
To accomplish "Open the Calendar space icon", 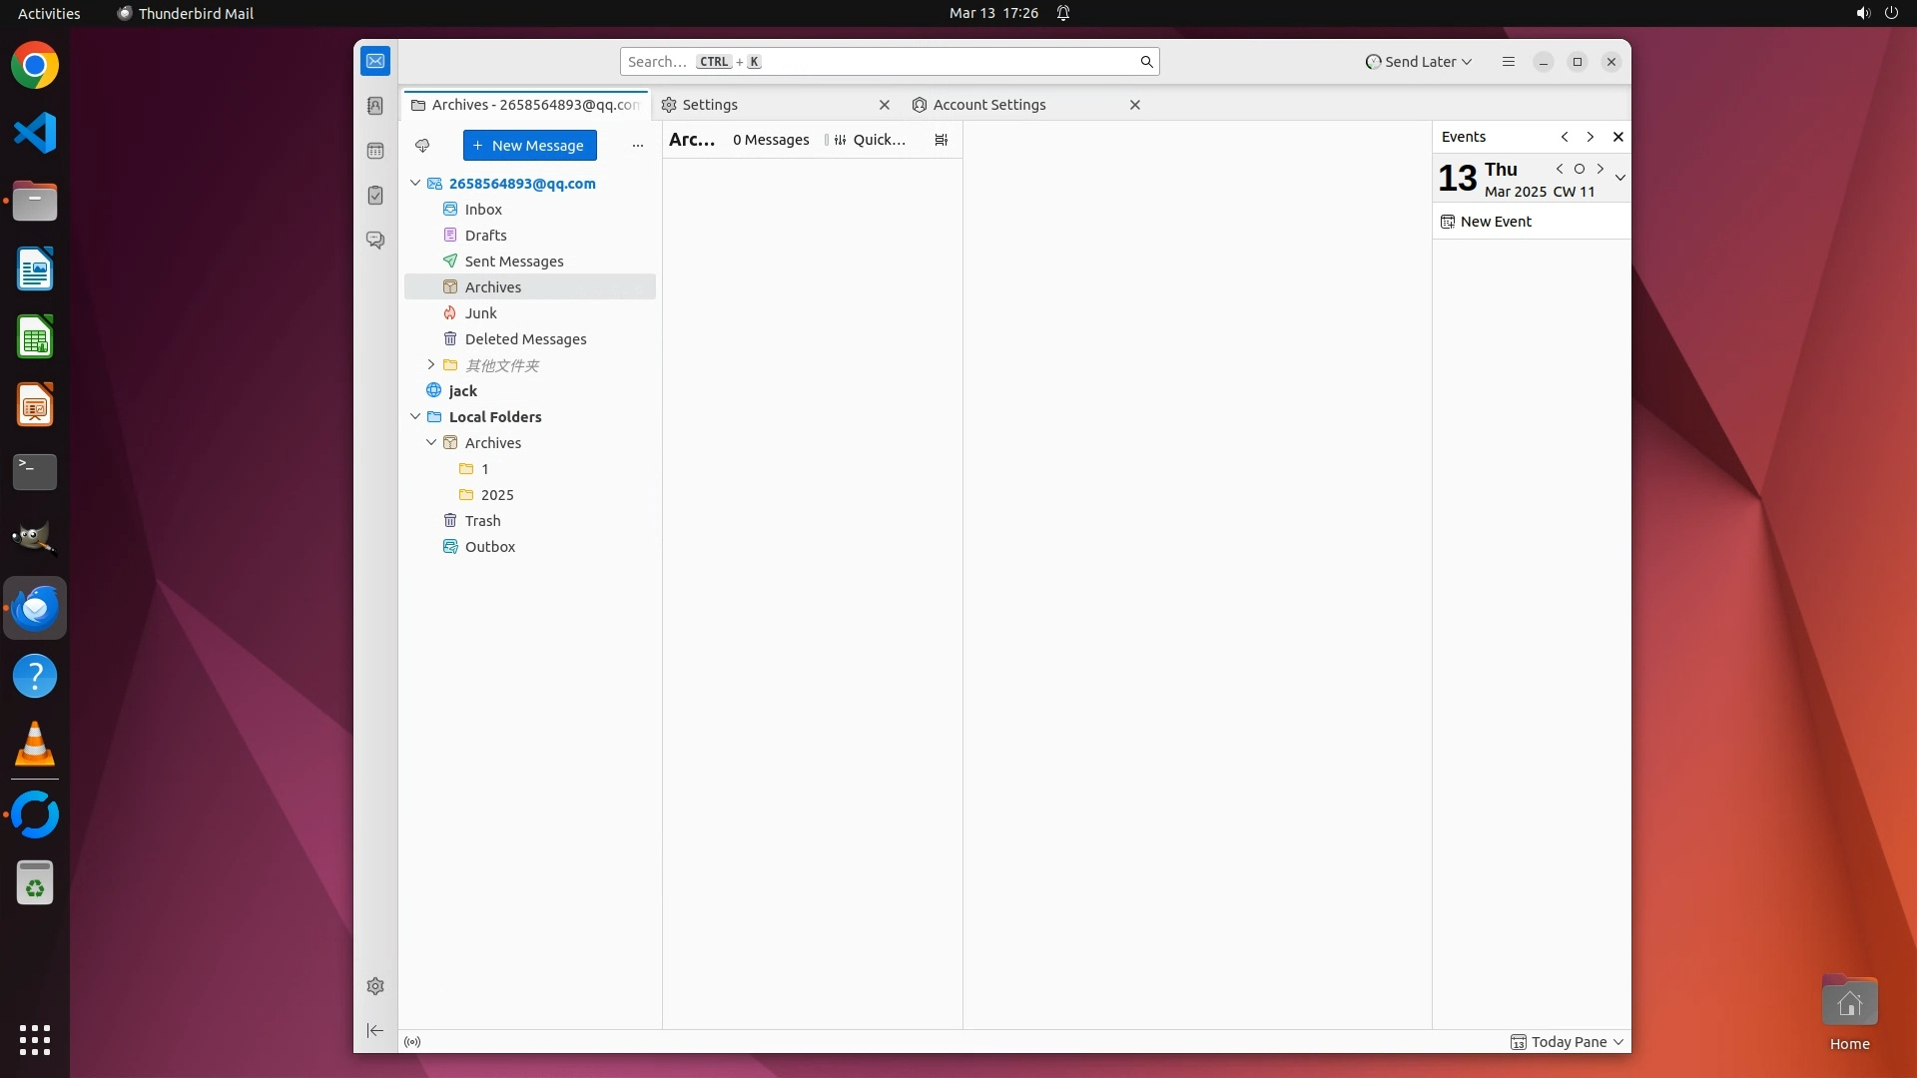I will (375, 151).
